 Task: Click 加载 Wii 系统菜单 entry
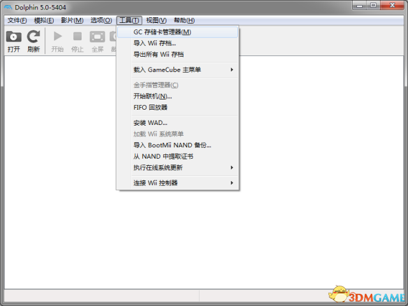click(x=177, y=134)
